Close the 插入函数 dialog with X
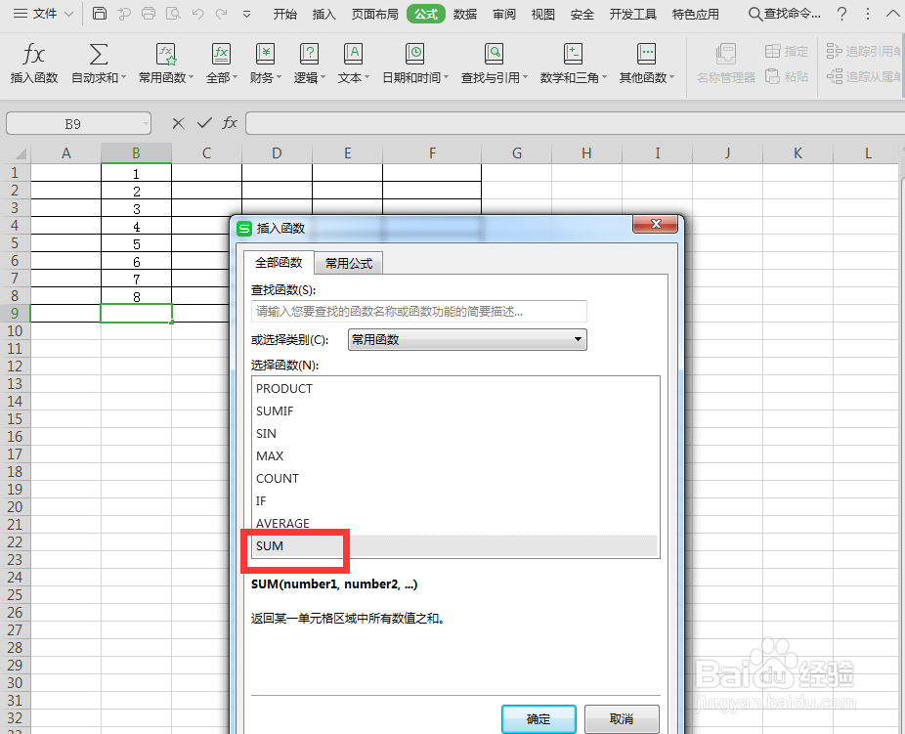The width and height of the screenshot is (905, 734). 656,224
